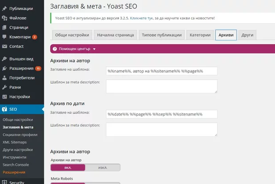Turn author archives on with вкл.

click(x=68, y=168)
